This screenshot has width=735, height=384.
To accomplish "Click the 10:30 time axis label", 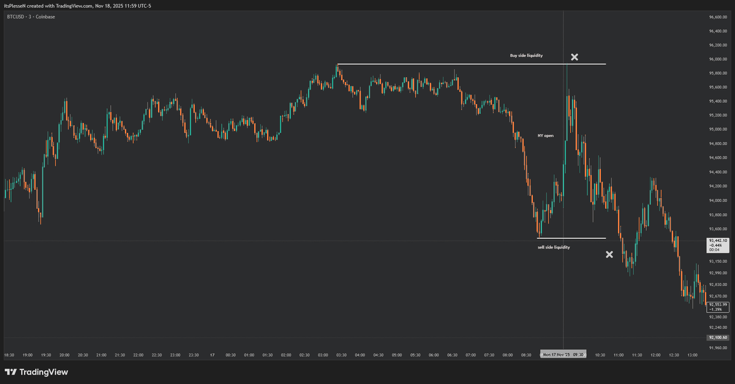I will 600,355.
